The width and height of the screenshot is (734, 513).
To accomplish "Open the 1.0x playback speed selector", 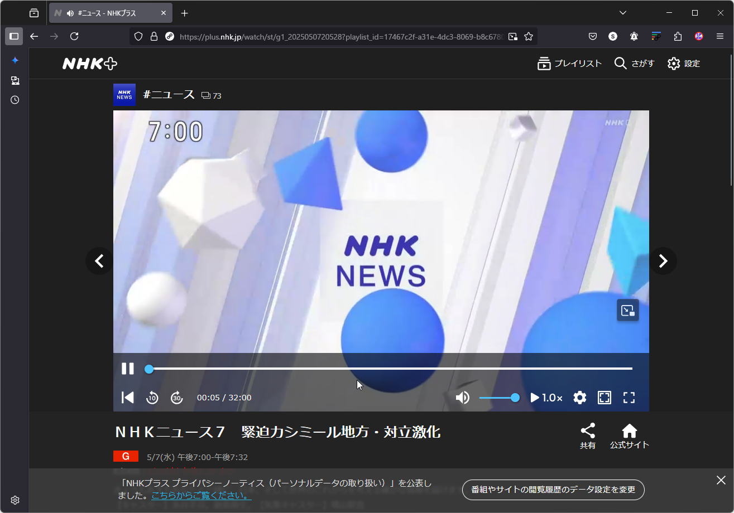I will pyautogui.click(x=546, y=398).
